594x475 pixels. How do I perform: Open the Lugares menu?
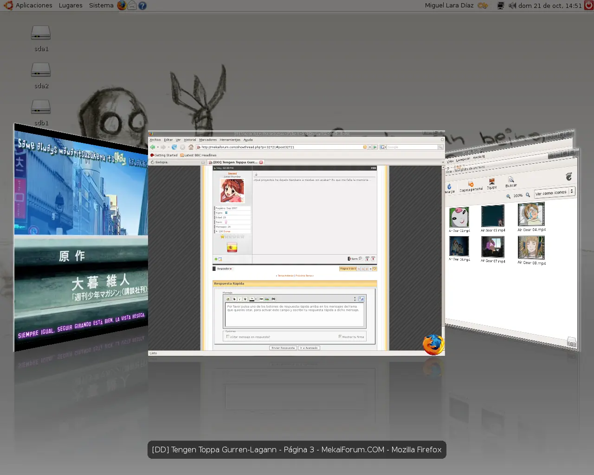point(71,6)
